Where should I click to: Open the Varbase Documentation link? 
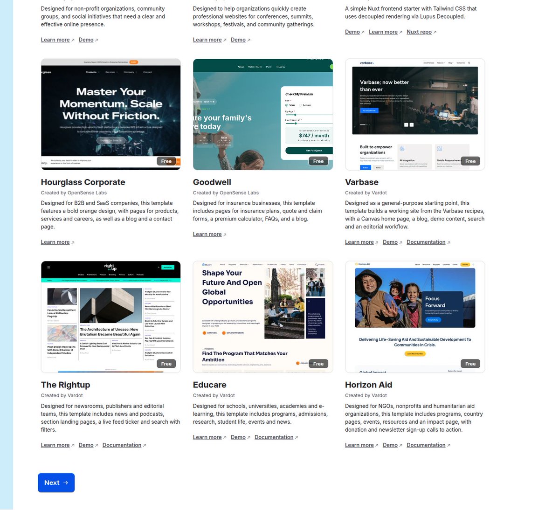(426, 242)
